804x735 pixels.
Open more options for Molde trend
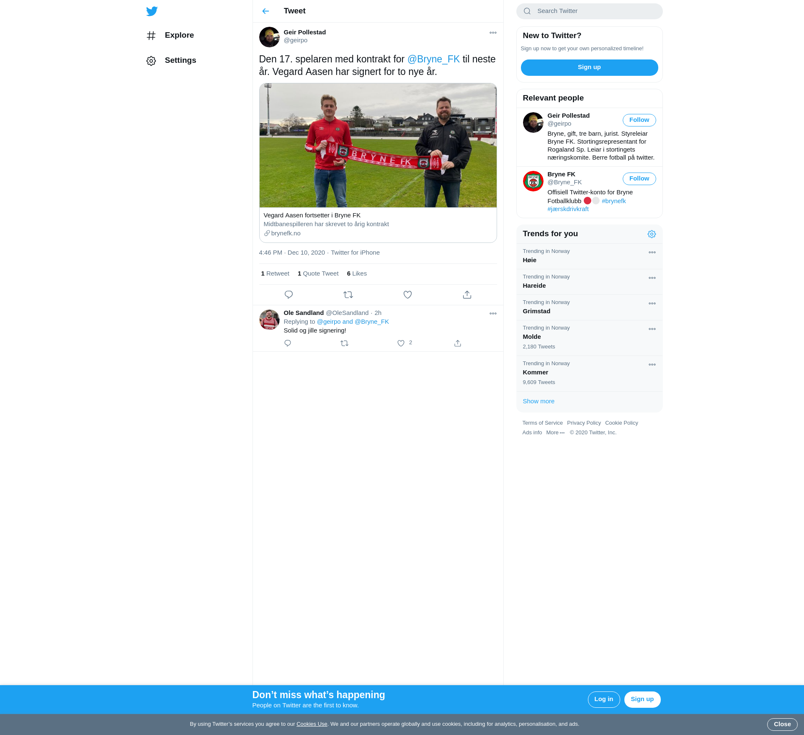tap(652, 329)
